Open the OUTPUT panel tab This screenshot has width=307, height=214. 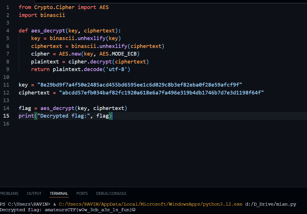click(x=34, y=193)
